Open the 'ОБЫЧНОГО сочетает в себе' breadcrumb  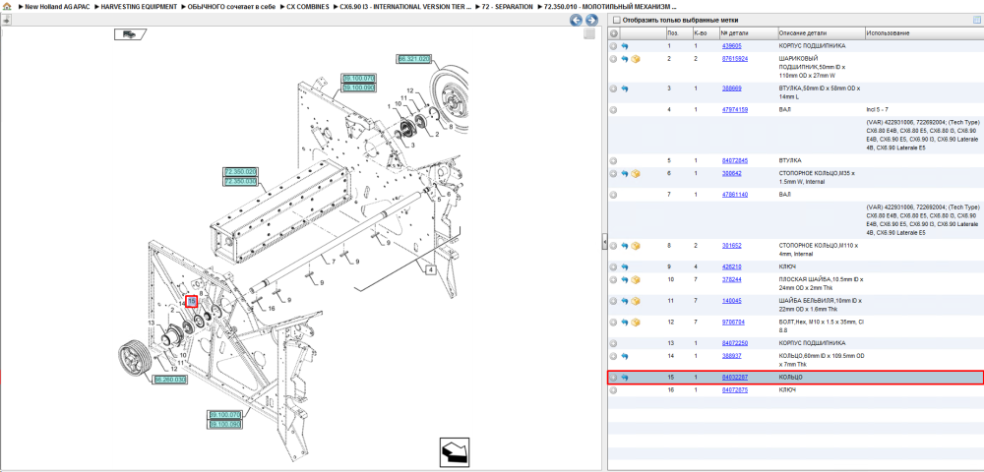(x=231, y=6)
